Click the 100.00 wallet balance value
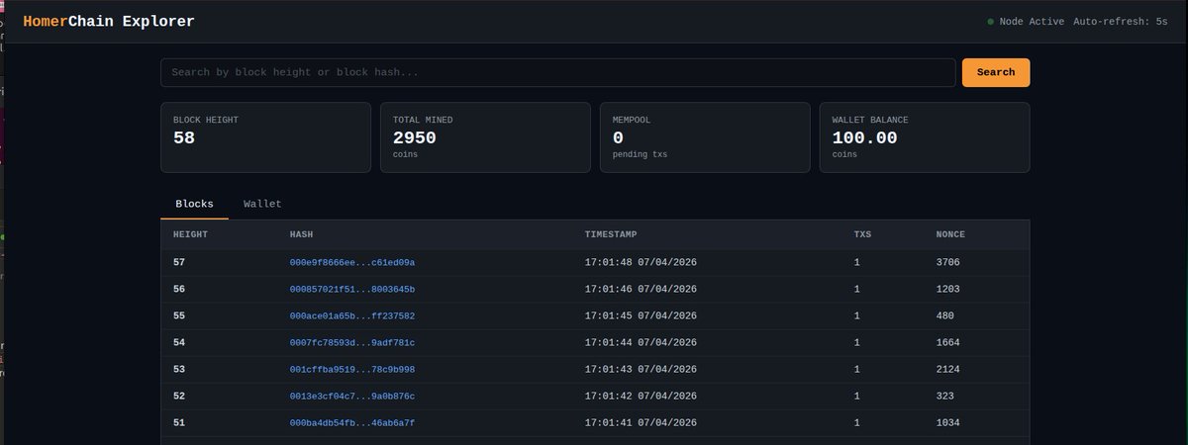 click(865, 137)
